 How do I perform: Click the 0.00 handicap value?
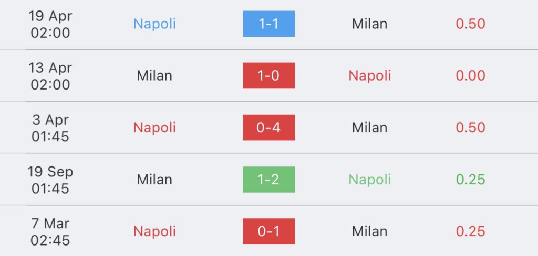[x=470, y=75]
